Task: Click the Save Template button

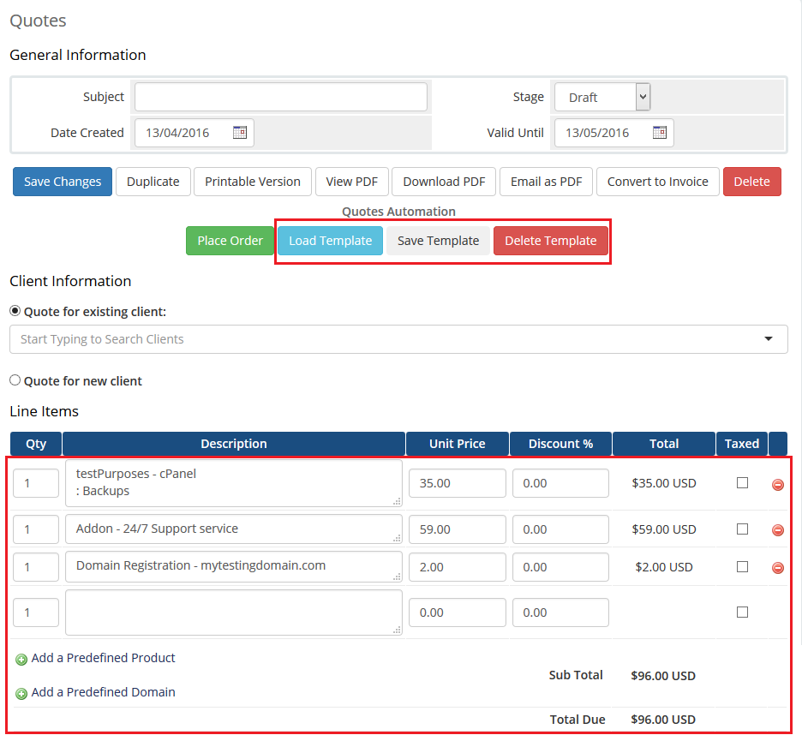Action: click(439, 241)
